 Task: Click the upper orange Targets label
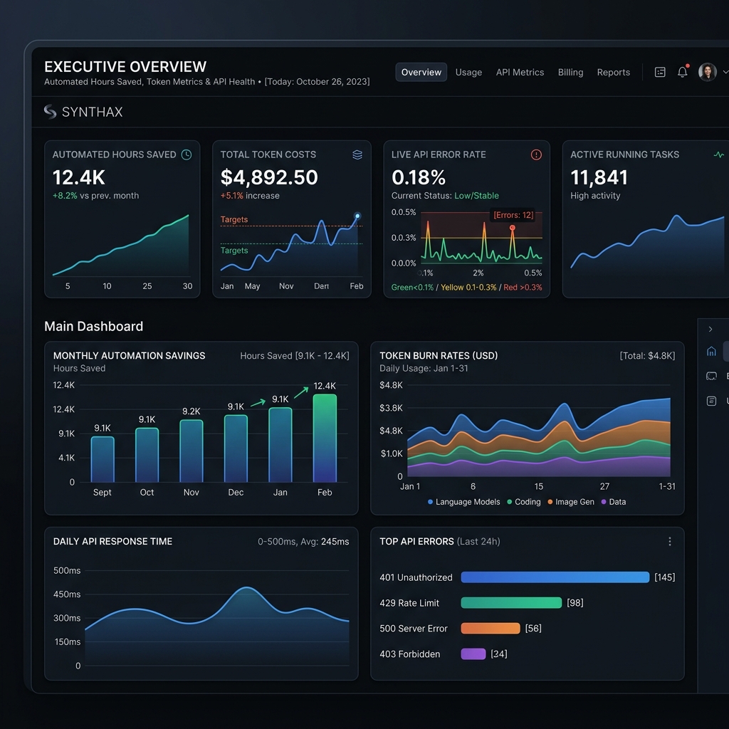coord(234,219)
